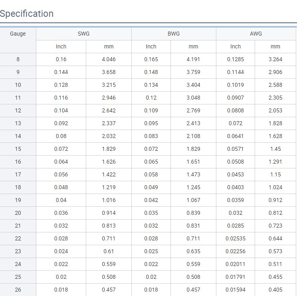The image size is (297, 296).
Task: Click the Gauge column header
Action: pyautogui.click(x=18, y=34)
